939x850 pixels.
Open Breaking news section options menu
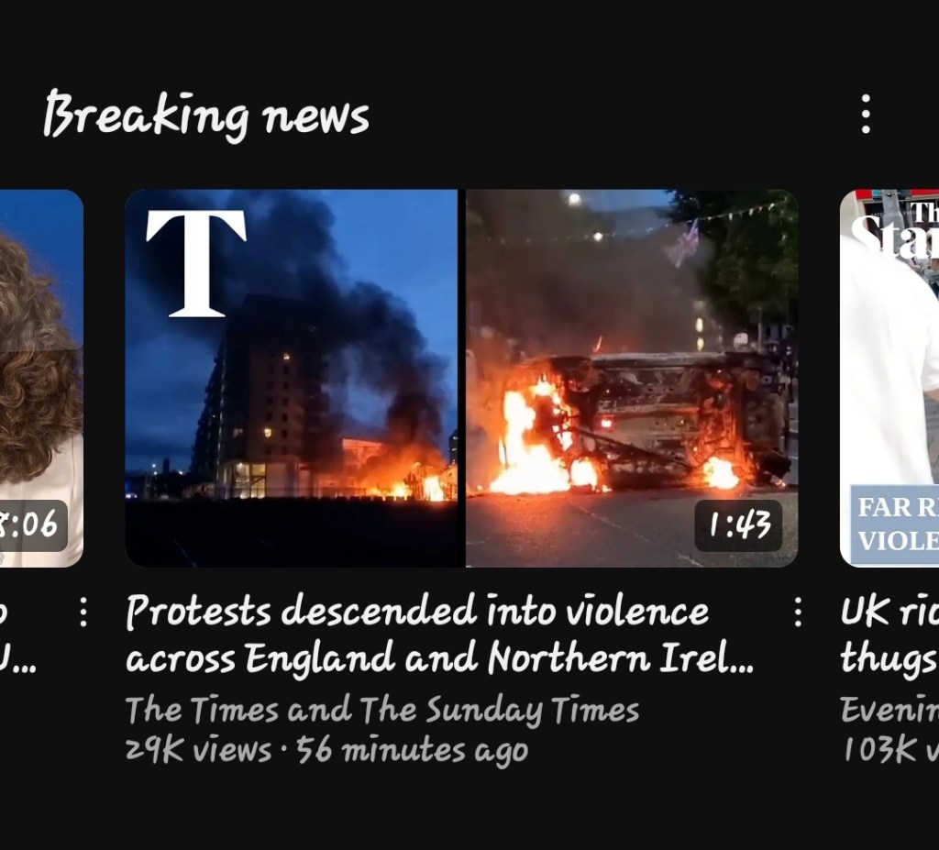[x=866, y=114]
